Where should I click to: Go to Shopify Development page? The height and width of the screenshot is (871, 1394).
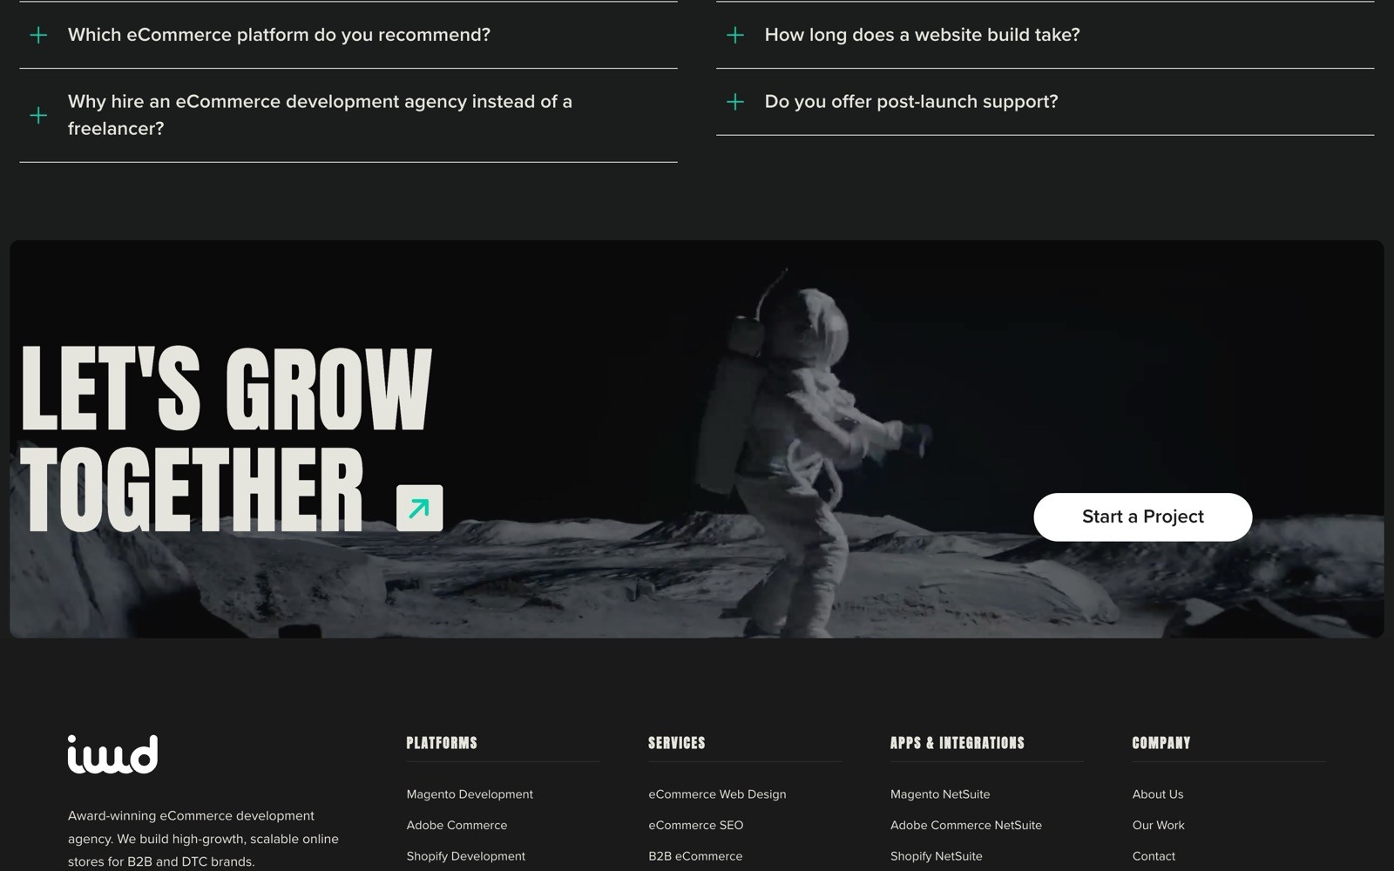(x=466, y=856)
